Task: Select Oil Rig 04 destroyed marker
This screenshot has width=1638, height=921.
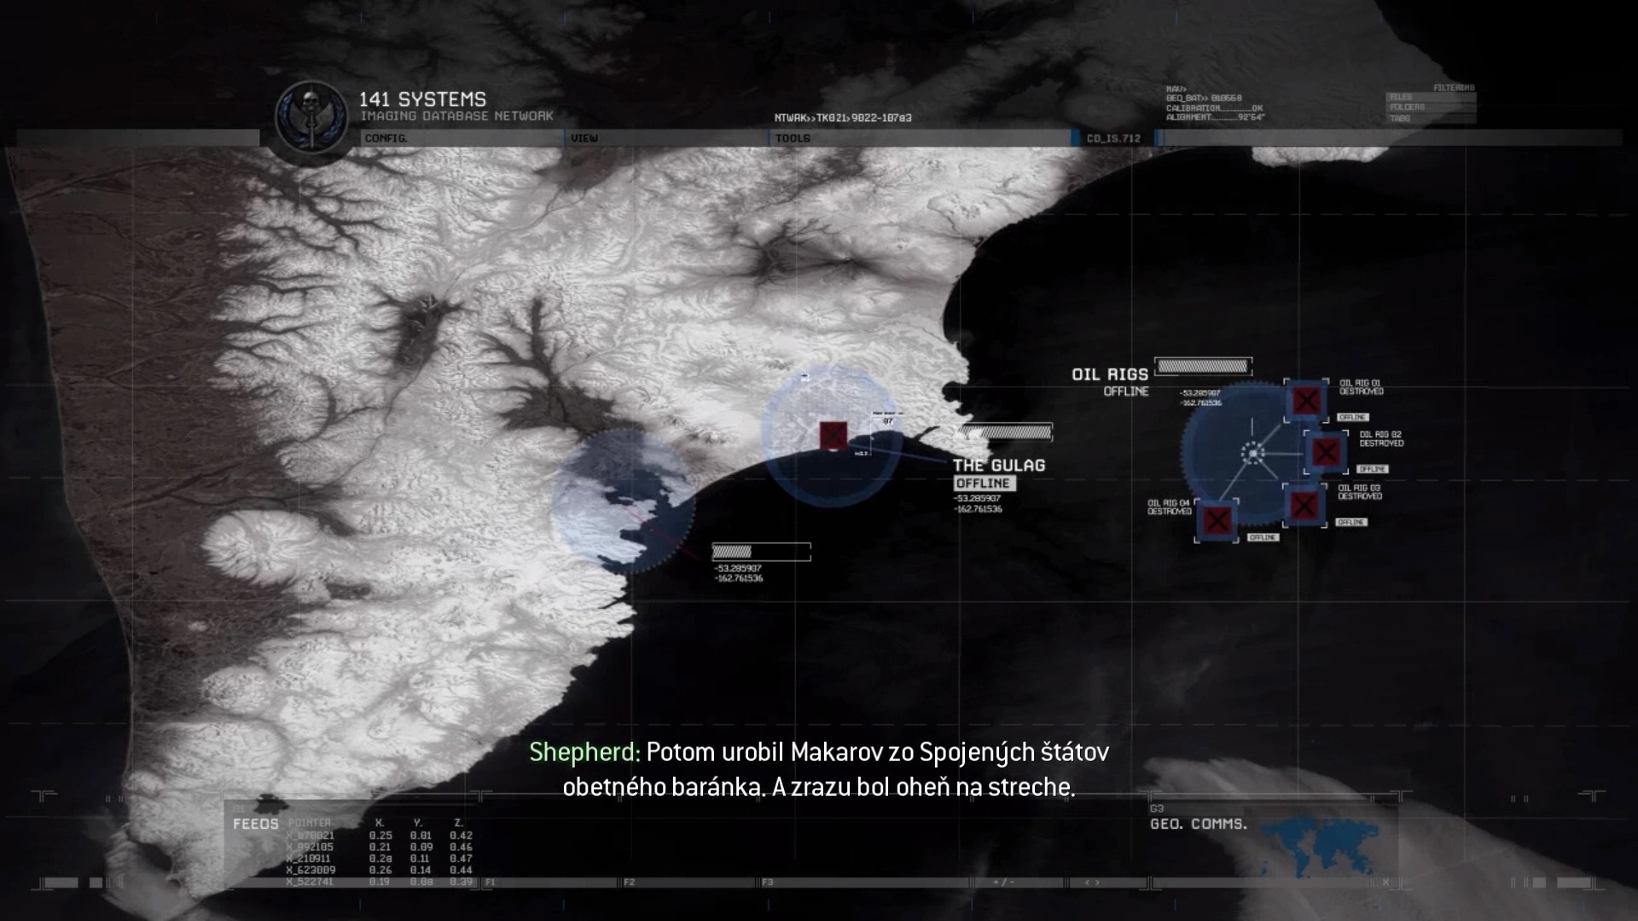Action: [x=1217, y=519]
